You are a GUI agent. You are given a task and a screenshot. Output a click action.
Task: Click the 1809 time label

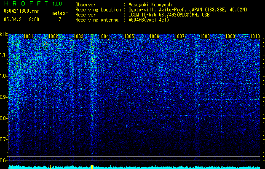(230, 36)
